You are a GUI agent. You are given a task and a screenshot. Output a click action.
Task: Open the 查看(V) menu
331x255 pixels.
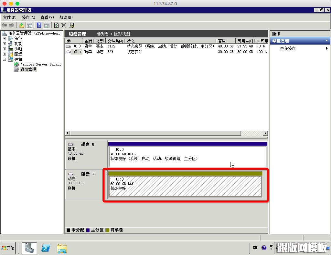47,17
